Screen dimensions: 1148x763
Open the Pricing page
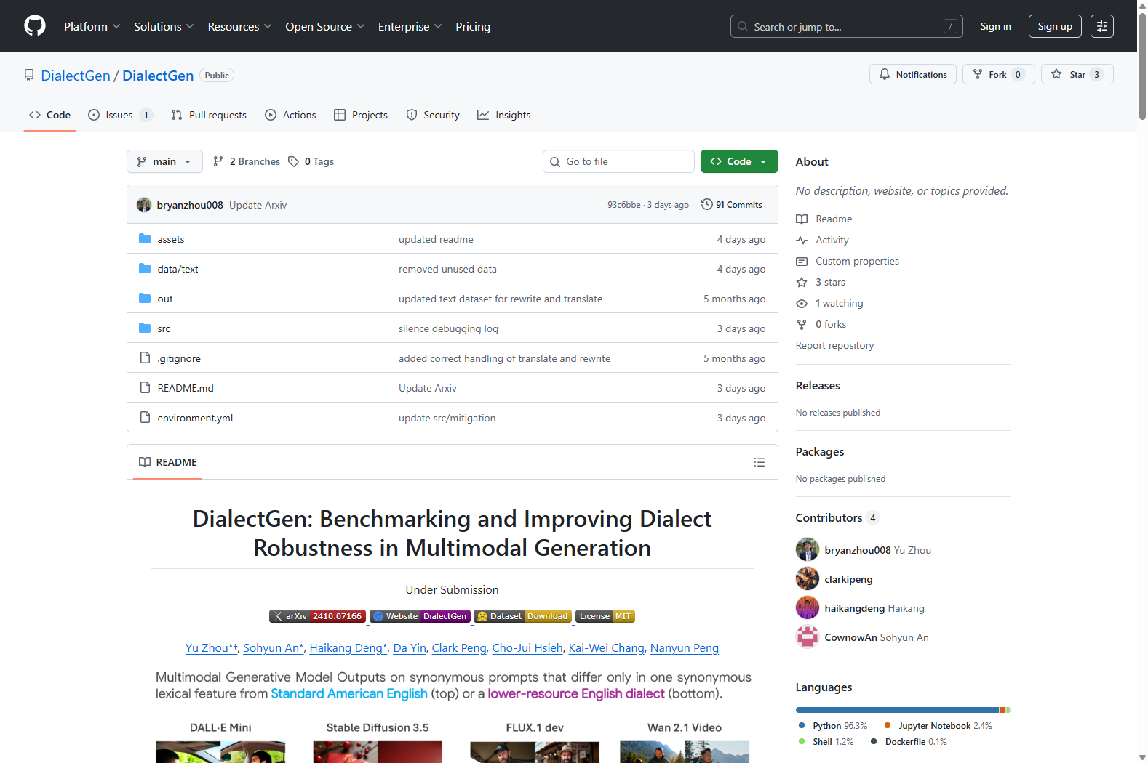tap(473, 26)
